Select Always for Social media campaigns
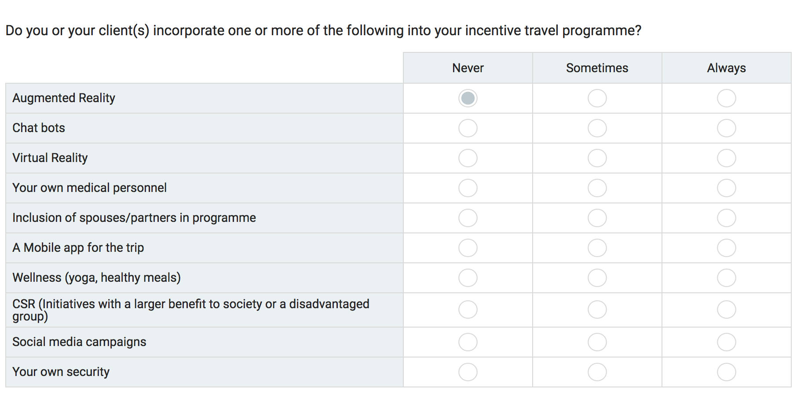The width and height of the screenshot is (797, 398). tap(726, 342)
